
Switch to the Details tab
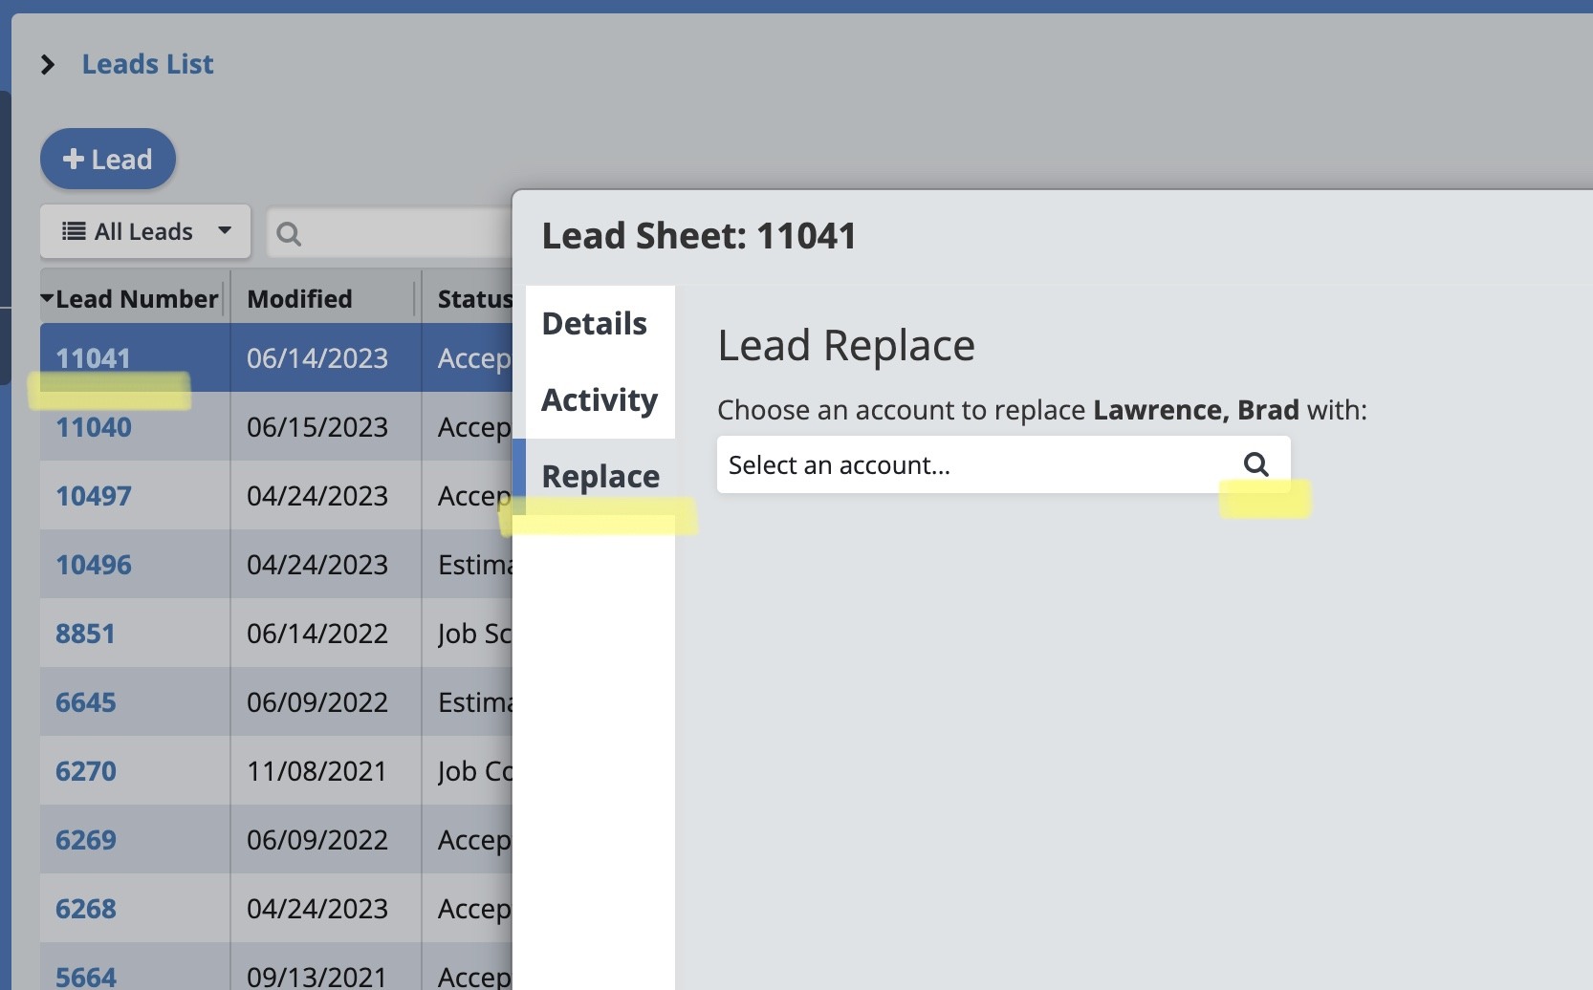click(x=594, y=324)
